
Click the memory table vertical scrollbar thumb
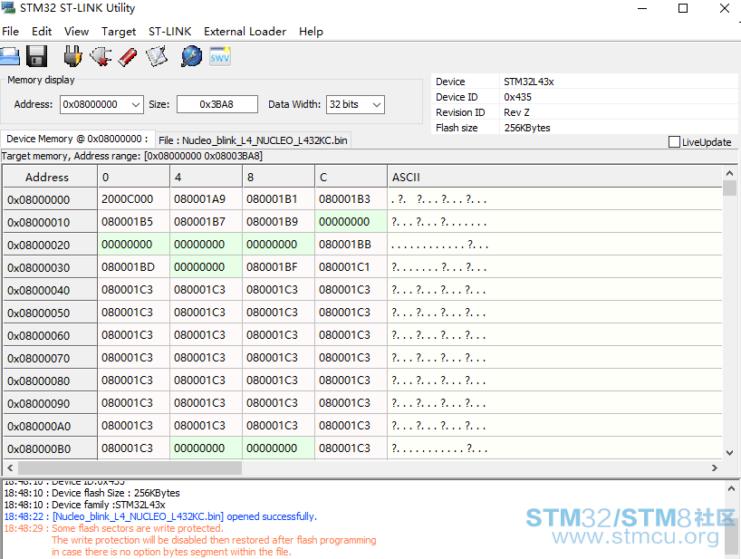point(729,188)
